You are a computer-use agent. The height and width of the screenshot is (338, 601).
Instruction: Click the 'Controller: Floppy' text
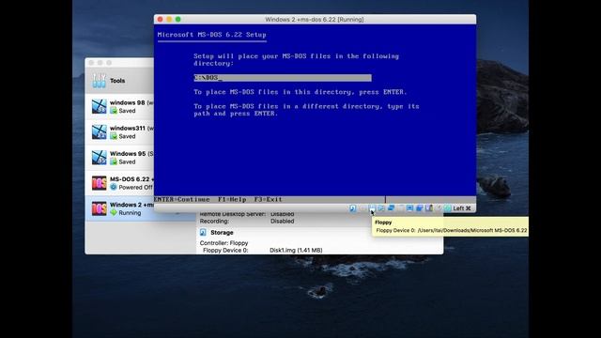pyautogui.click(x=223, y=243)
